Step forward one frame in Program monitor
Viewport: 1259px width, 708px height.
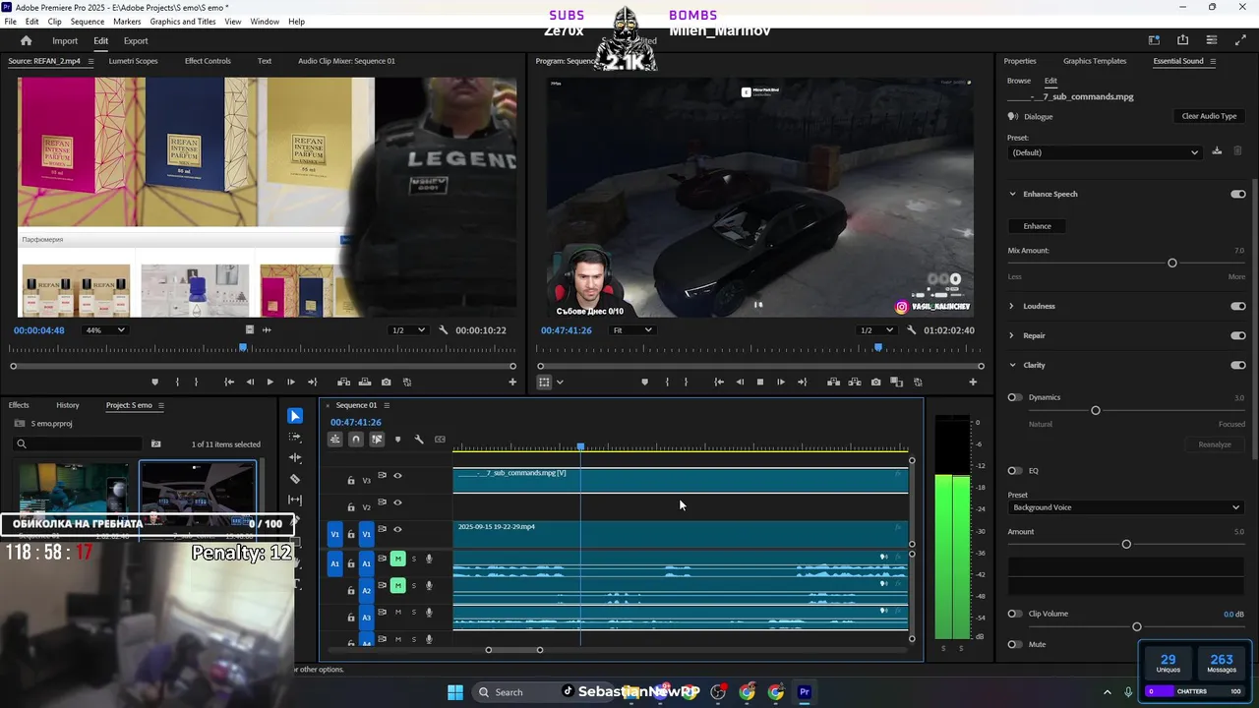tap(781, 382)
